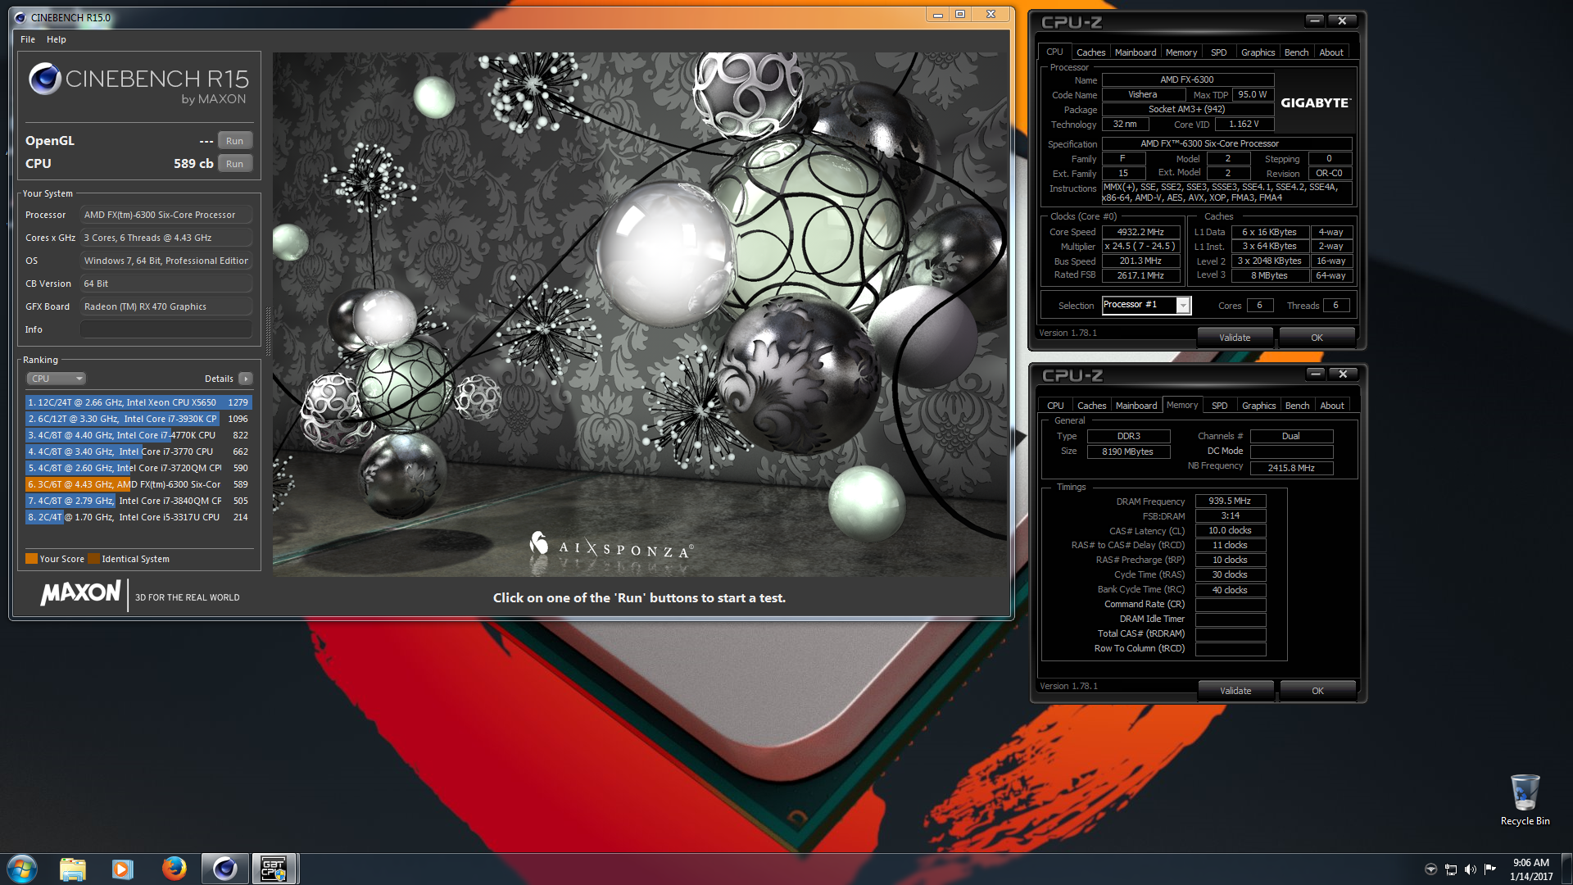This screenshot has width=1573, height=885.
Task: Select ranking row Intel Core i7-3720QM
Action: [x=138, y=468]
